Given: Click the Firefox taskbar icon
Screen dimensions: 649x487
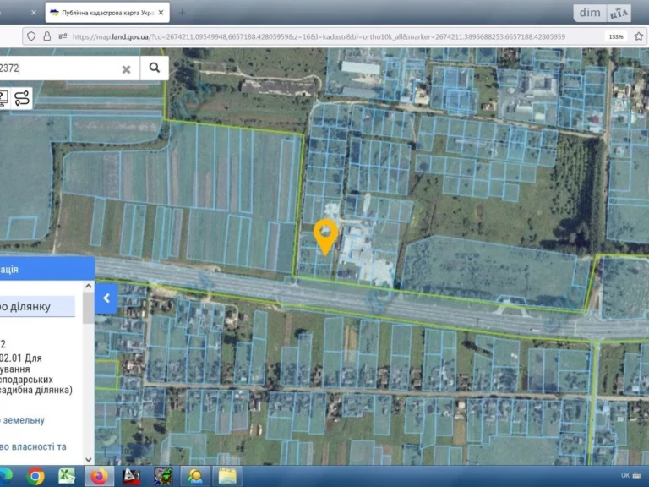Looking at the screenshot, I should (99, 476).
